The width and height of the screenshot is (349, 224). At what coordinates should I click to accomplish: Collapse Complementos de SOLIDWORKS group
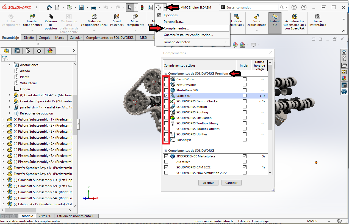pyautogui.click(x=166, y=151)
